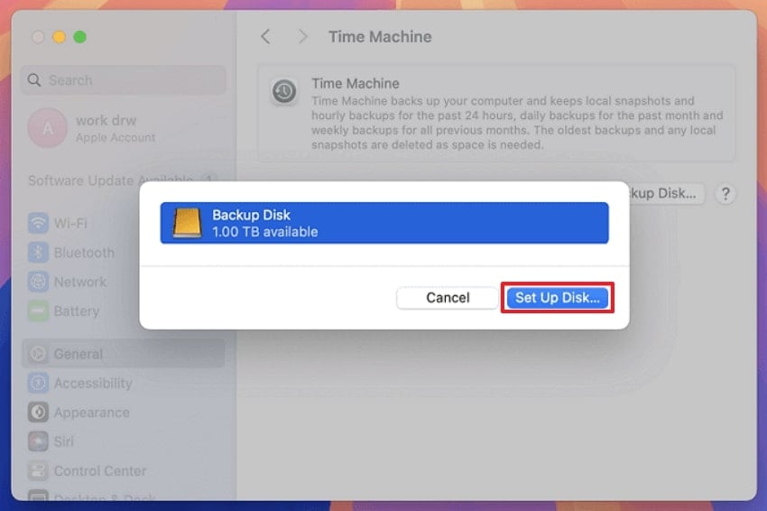Click the Battery sidebar icon
This screenshot has height=511, width=767.
tap(38, 311)
